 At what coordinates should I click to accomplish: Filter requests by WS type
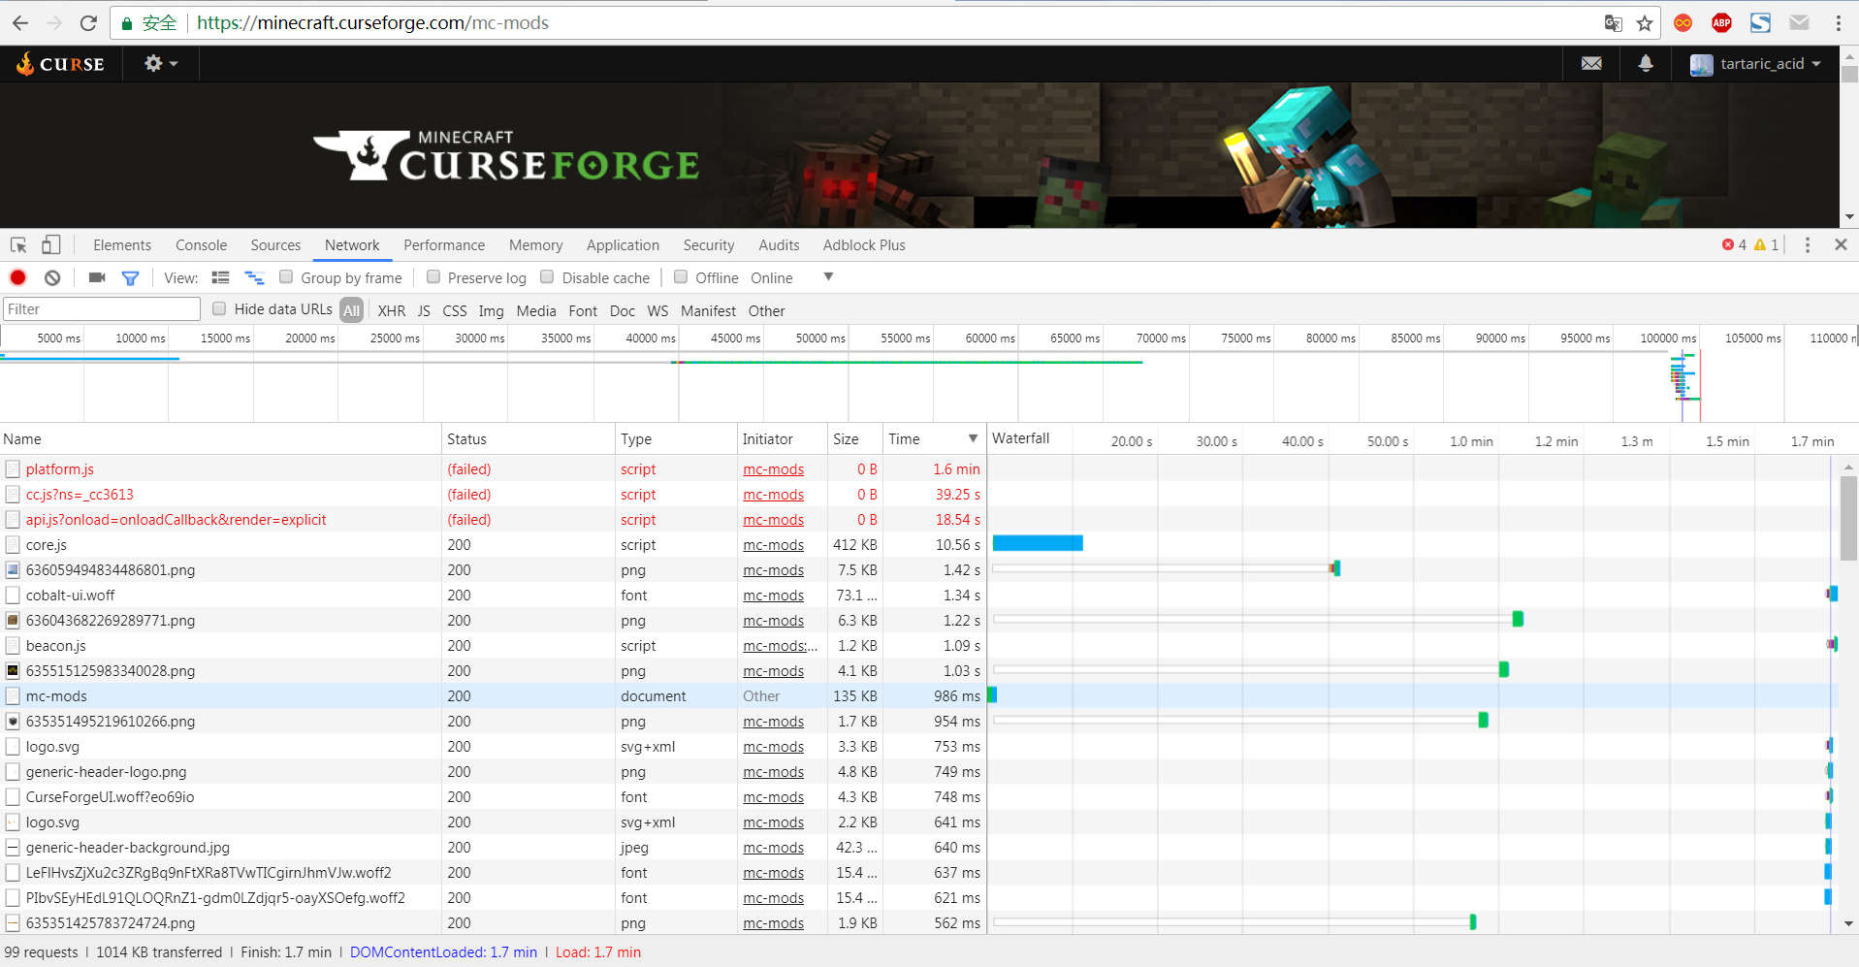657,310
